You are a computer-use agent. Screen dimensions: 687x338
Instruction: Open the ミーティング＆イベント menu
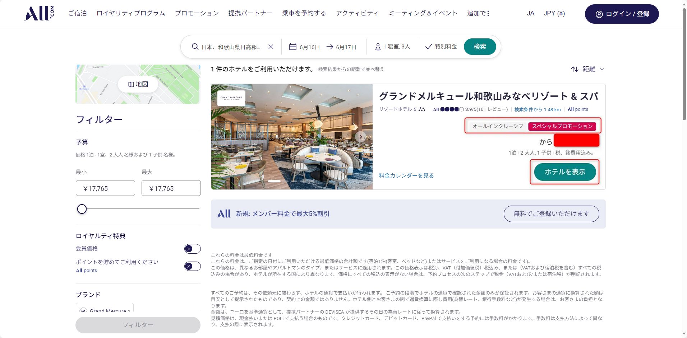click(423, 13)
